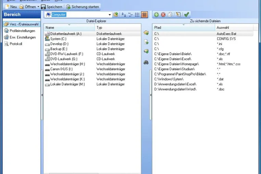
Task: Click the binoculars search icon
Action: coord(146,63)
